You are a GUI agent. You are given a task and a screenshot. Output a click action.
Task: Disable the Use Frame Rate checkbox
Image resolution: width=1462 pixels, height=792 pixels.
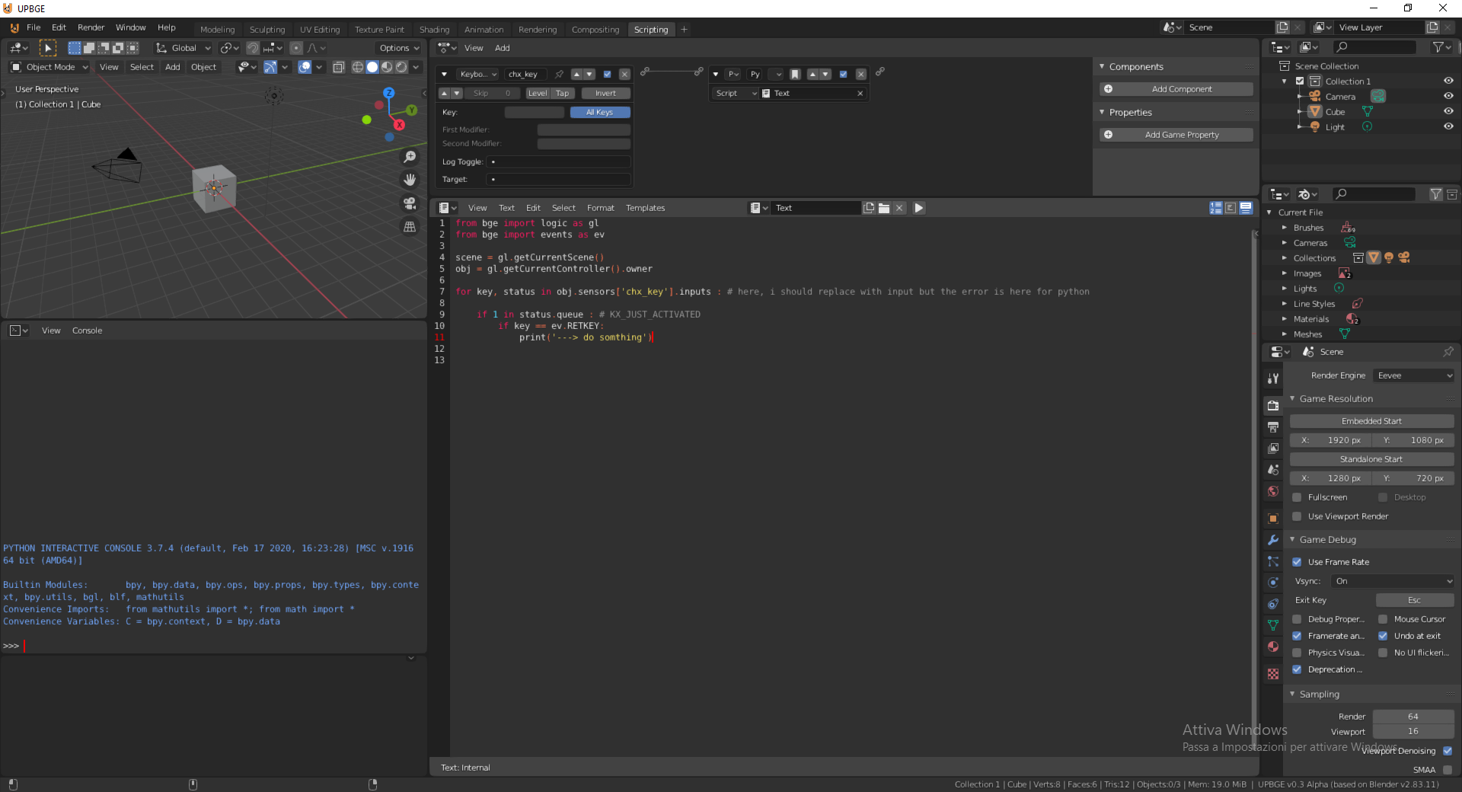coord(1297,562)
